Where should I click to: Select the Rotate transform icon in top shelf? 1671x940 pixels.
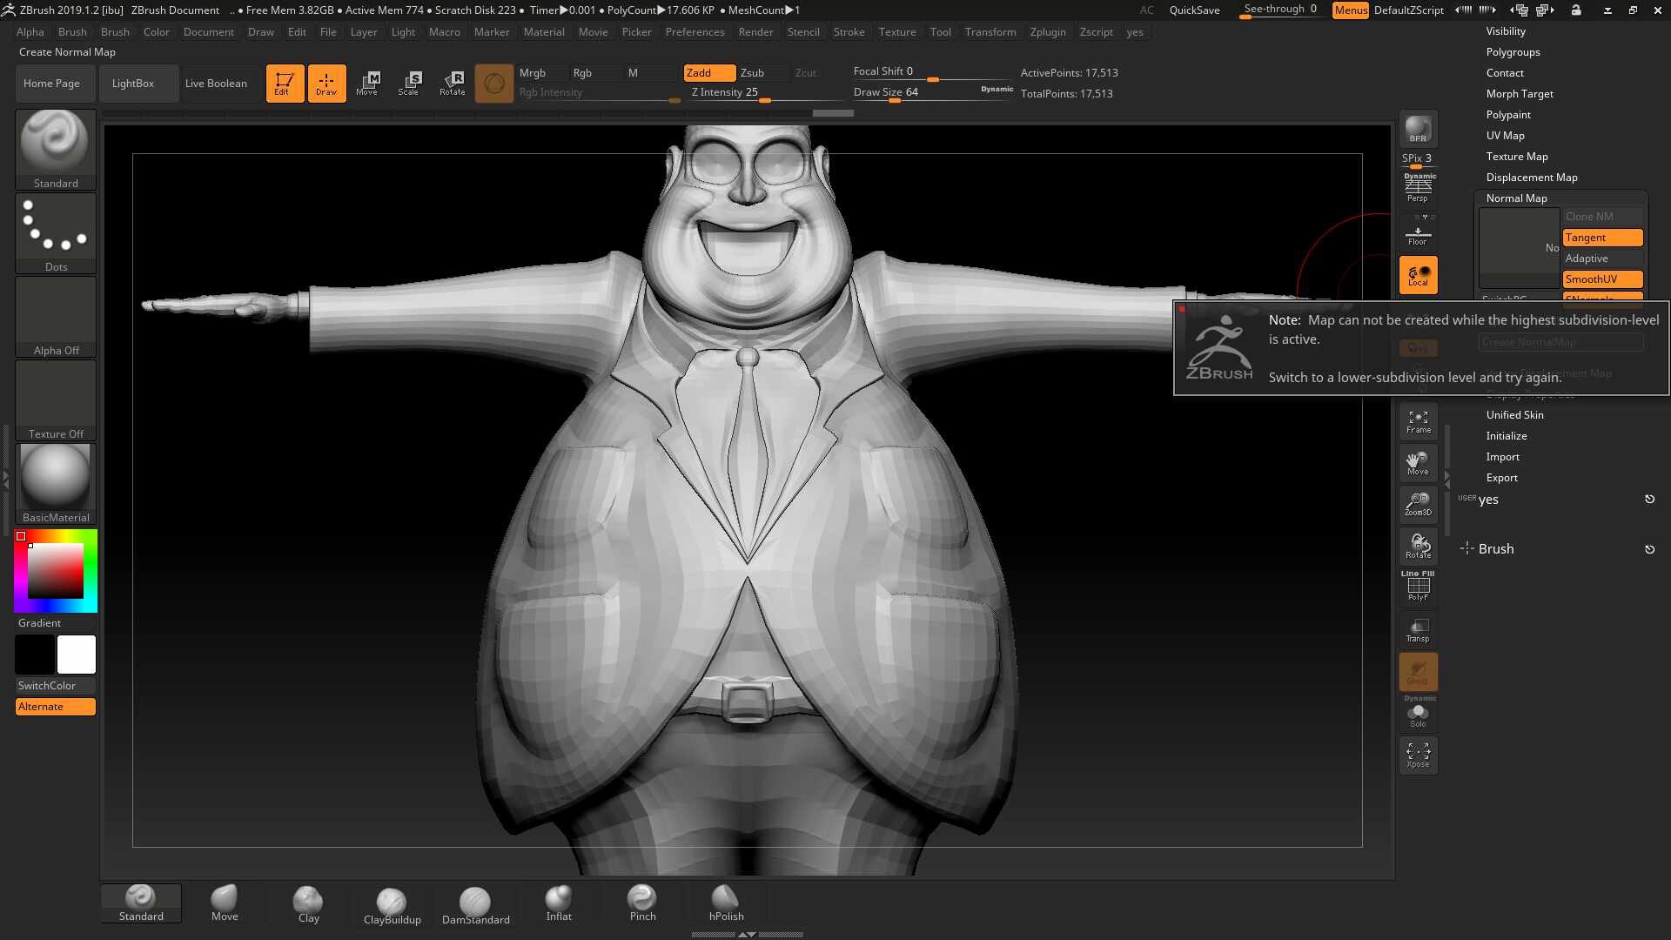coord(452,84)
